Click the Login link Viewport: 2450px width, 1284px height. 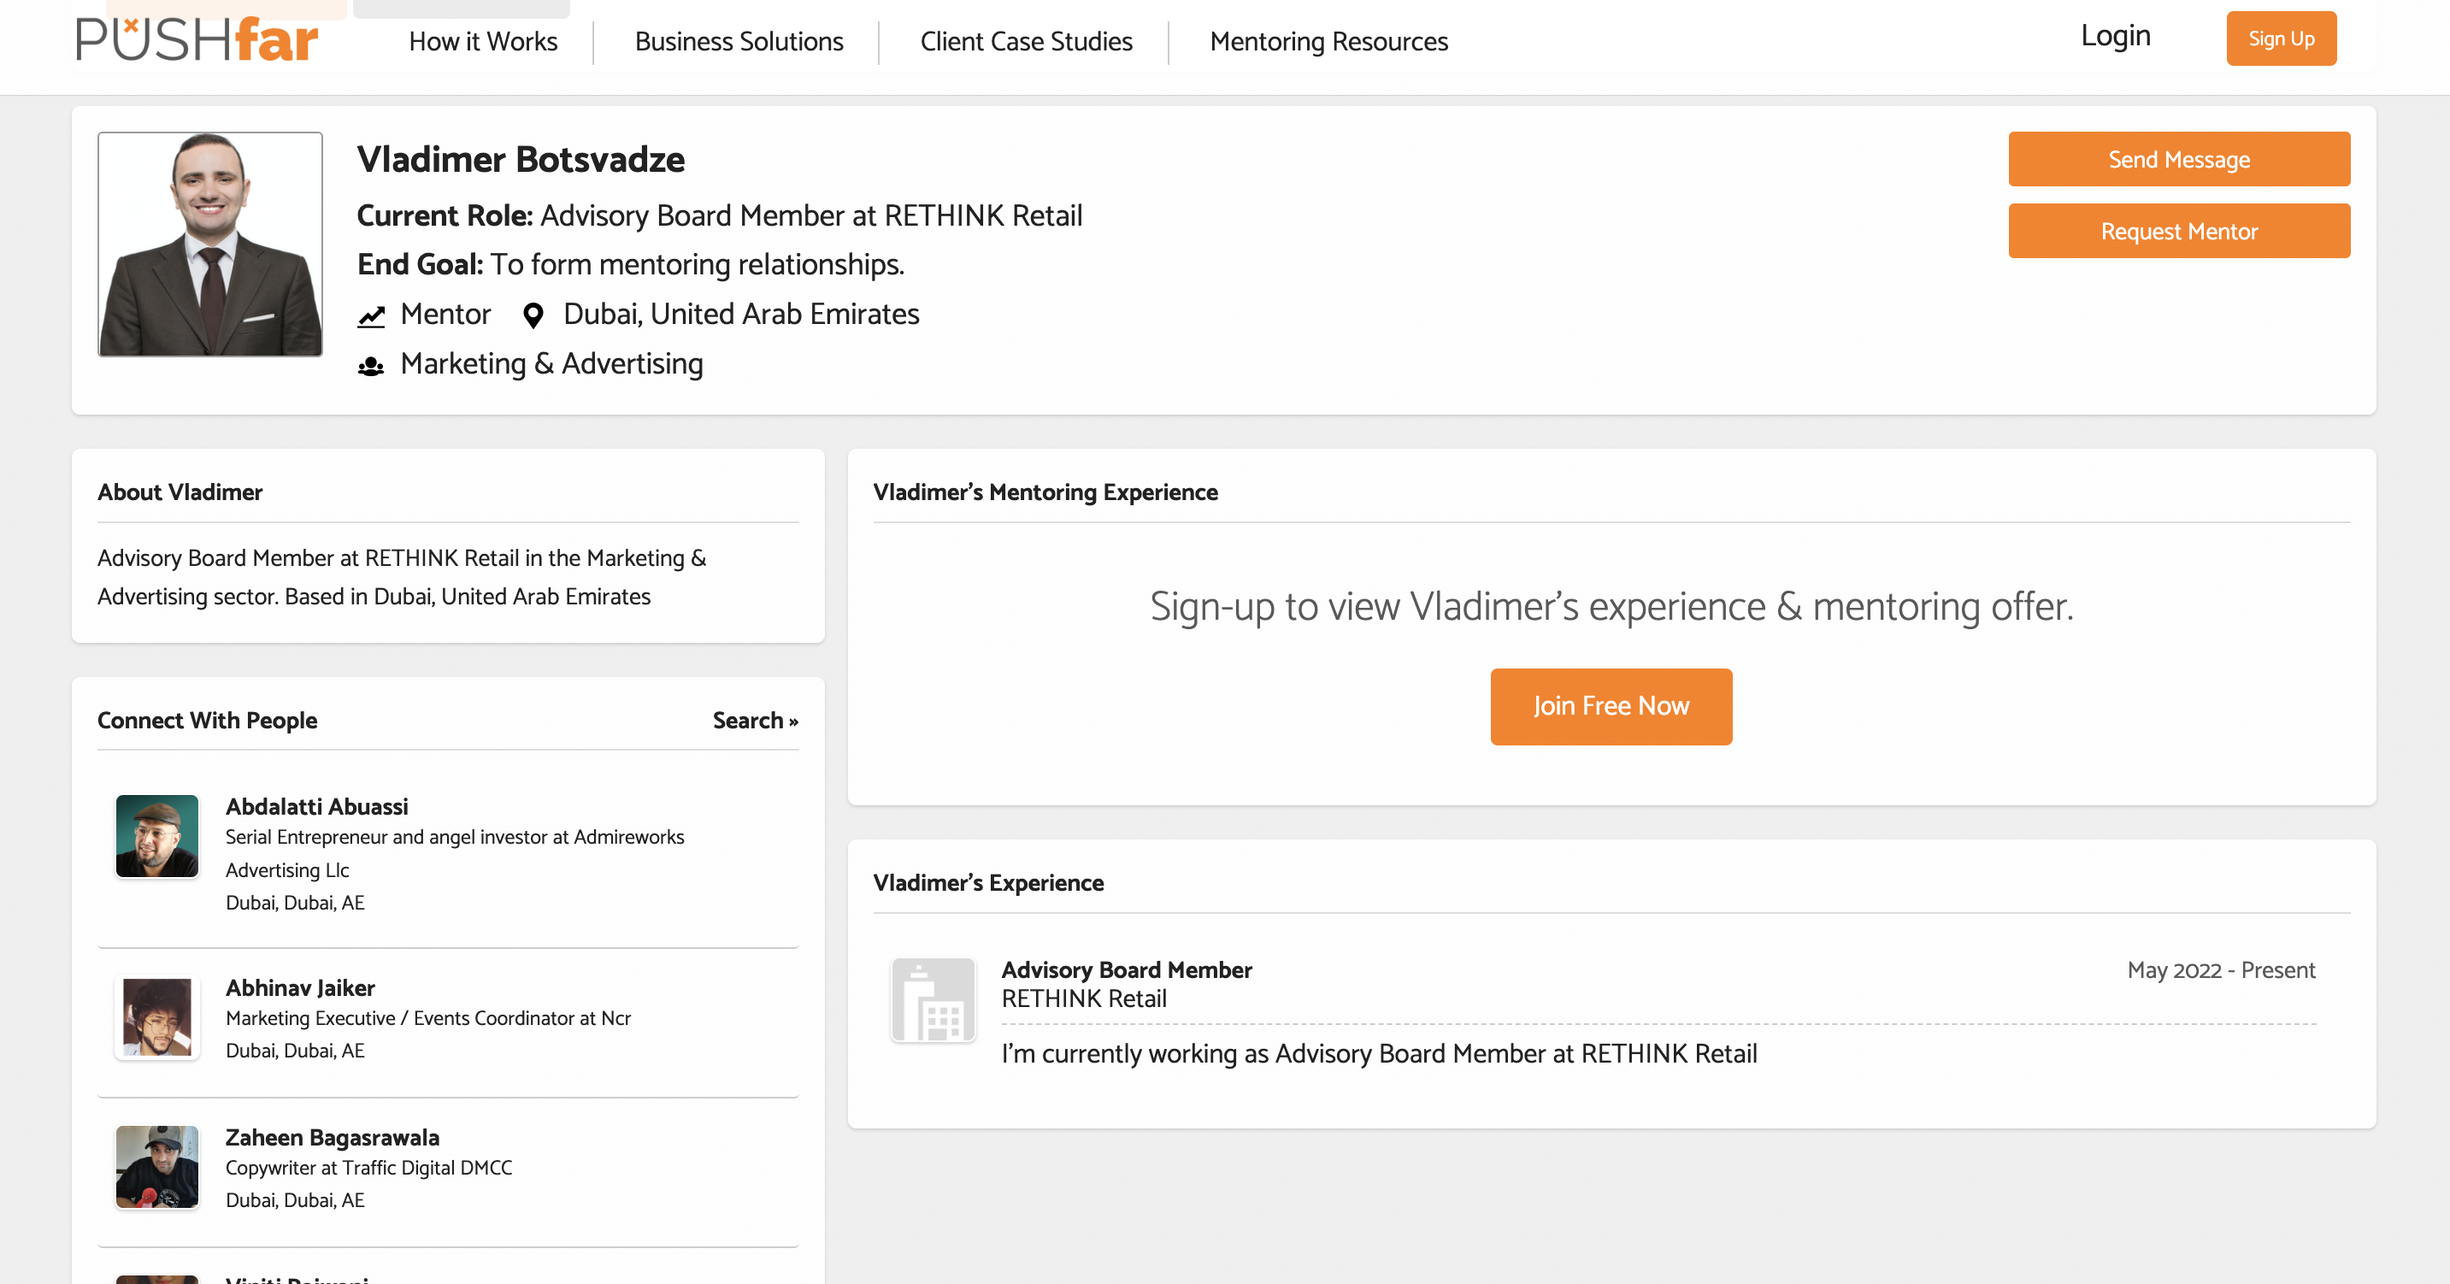2115,36
